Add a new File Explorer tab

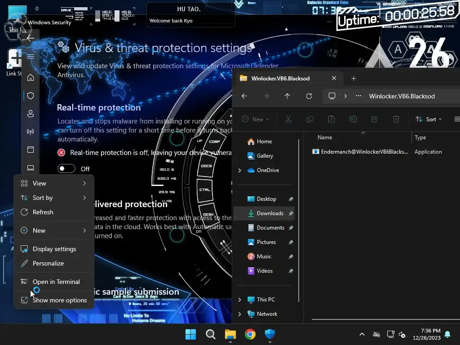pyautogui.click(x=354, y=78)
